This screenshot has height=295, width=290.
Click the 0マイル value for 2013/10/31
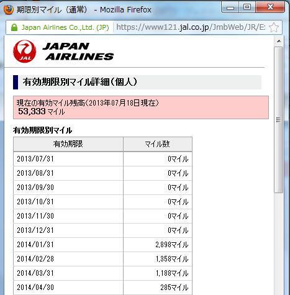point(178,202)
